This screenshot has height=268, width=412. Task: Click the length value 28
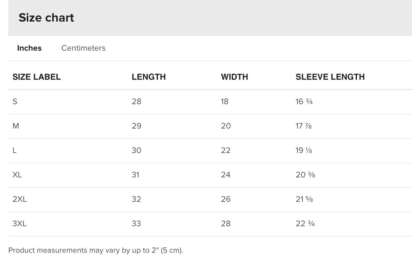(x=136, y=101)
